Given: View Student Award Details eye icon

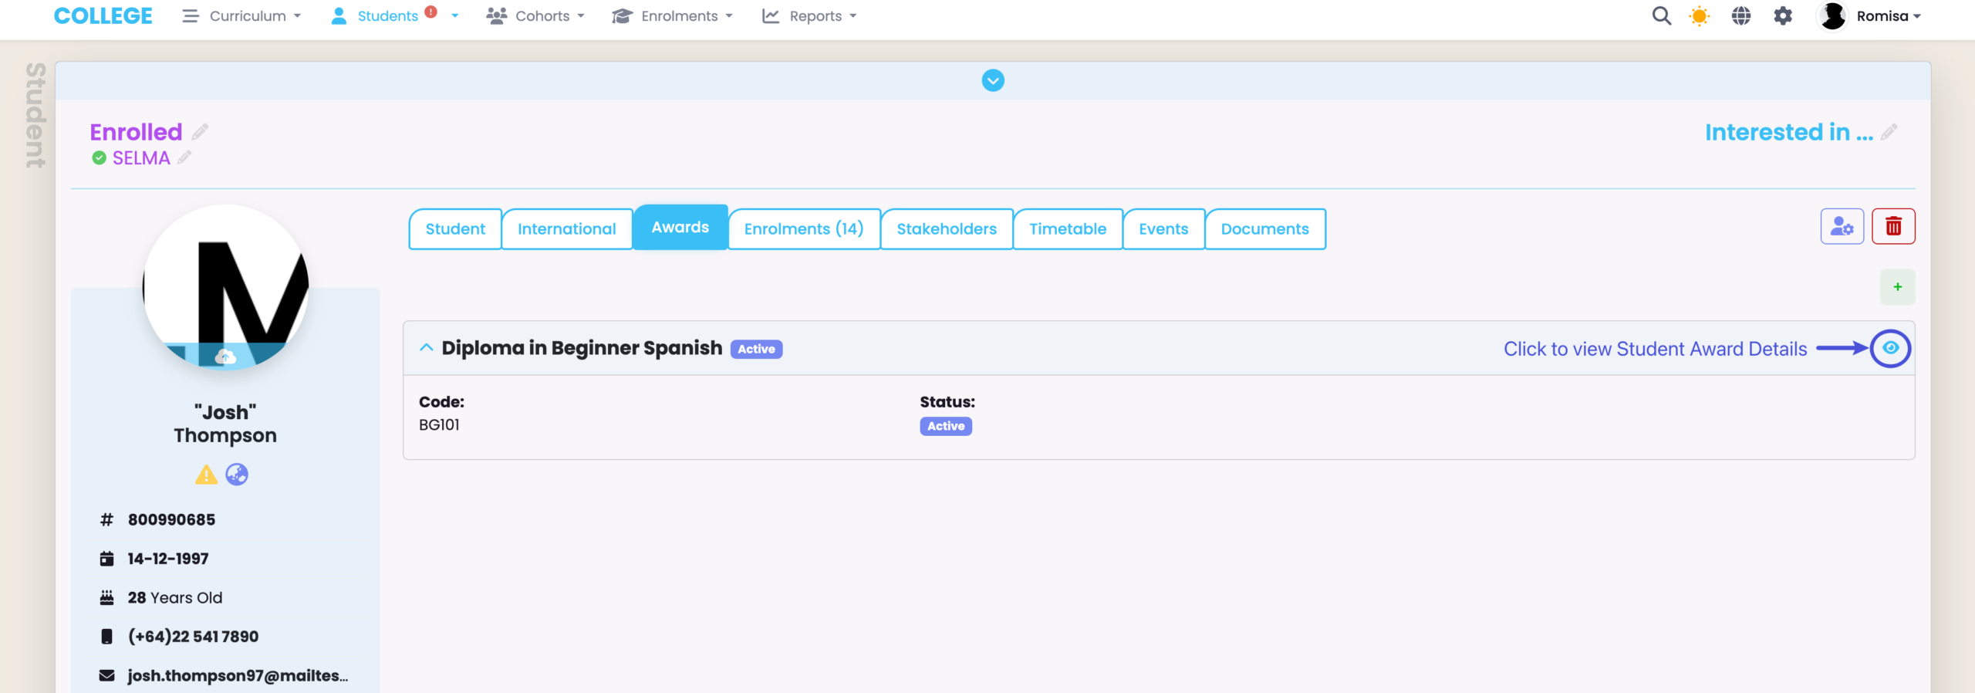Looking at the screenshot, I should 1890,349.
